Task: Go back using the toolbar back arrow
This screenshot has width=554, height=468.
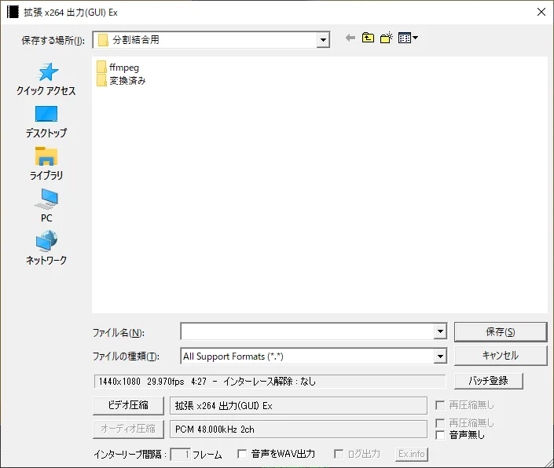Action: [350, 38]
